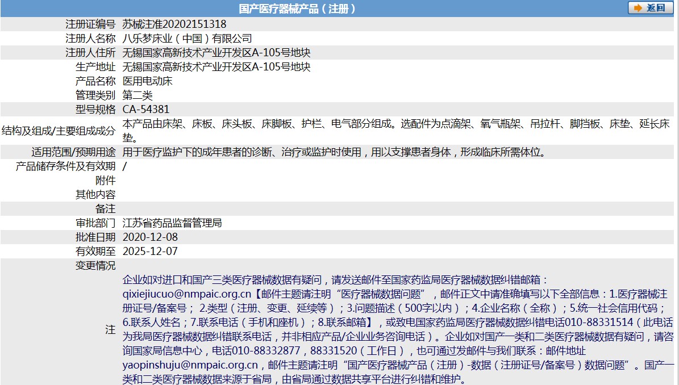Select product name 医用电动床
Viewport: 679px width, 385px height.
pyautogui.click(x=147, y=81)
